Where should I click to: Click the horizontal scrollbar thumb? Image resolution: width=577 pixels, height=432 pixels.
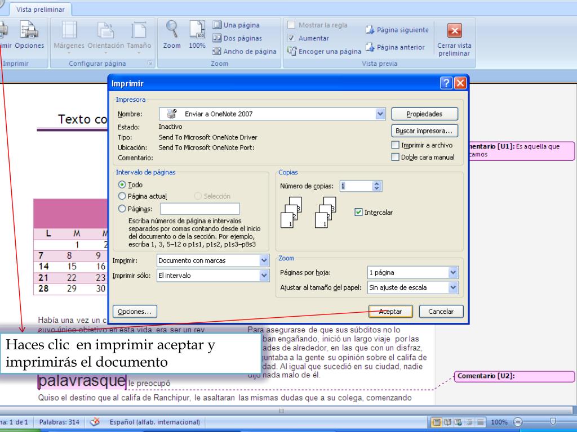282,411
